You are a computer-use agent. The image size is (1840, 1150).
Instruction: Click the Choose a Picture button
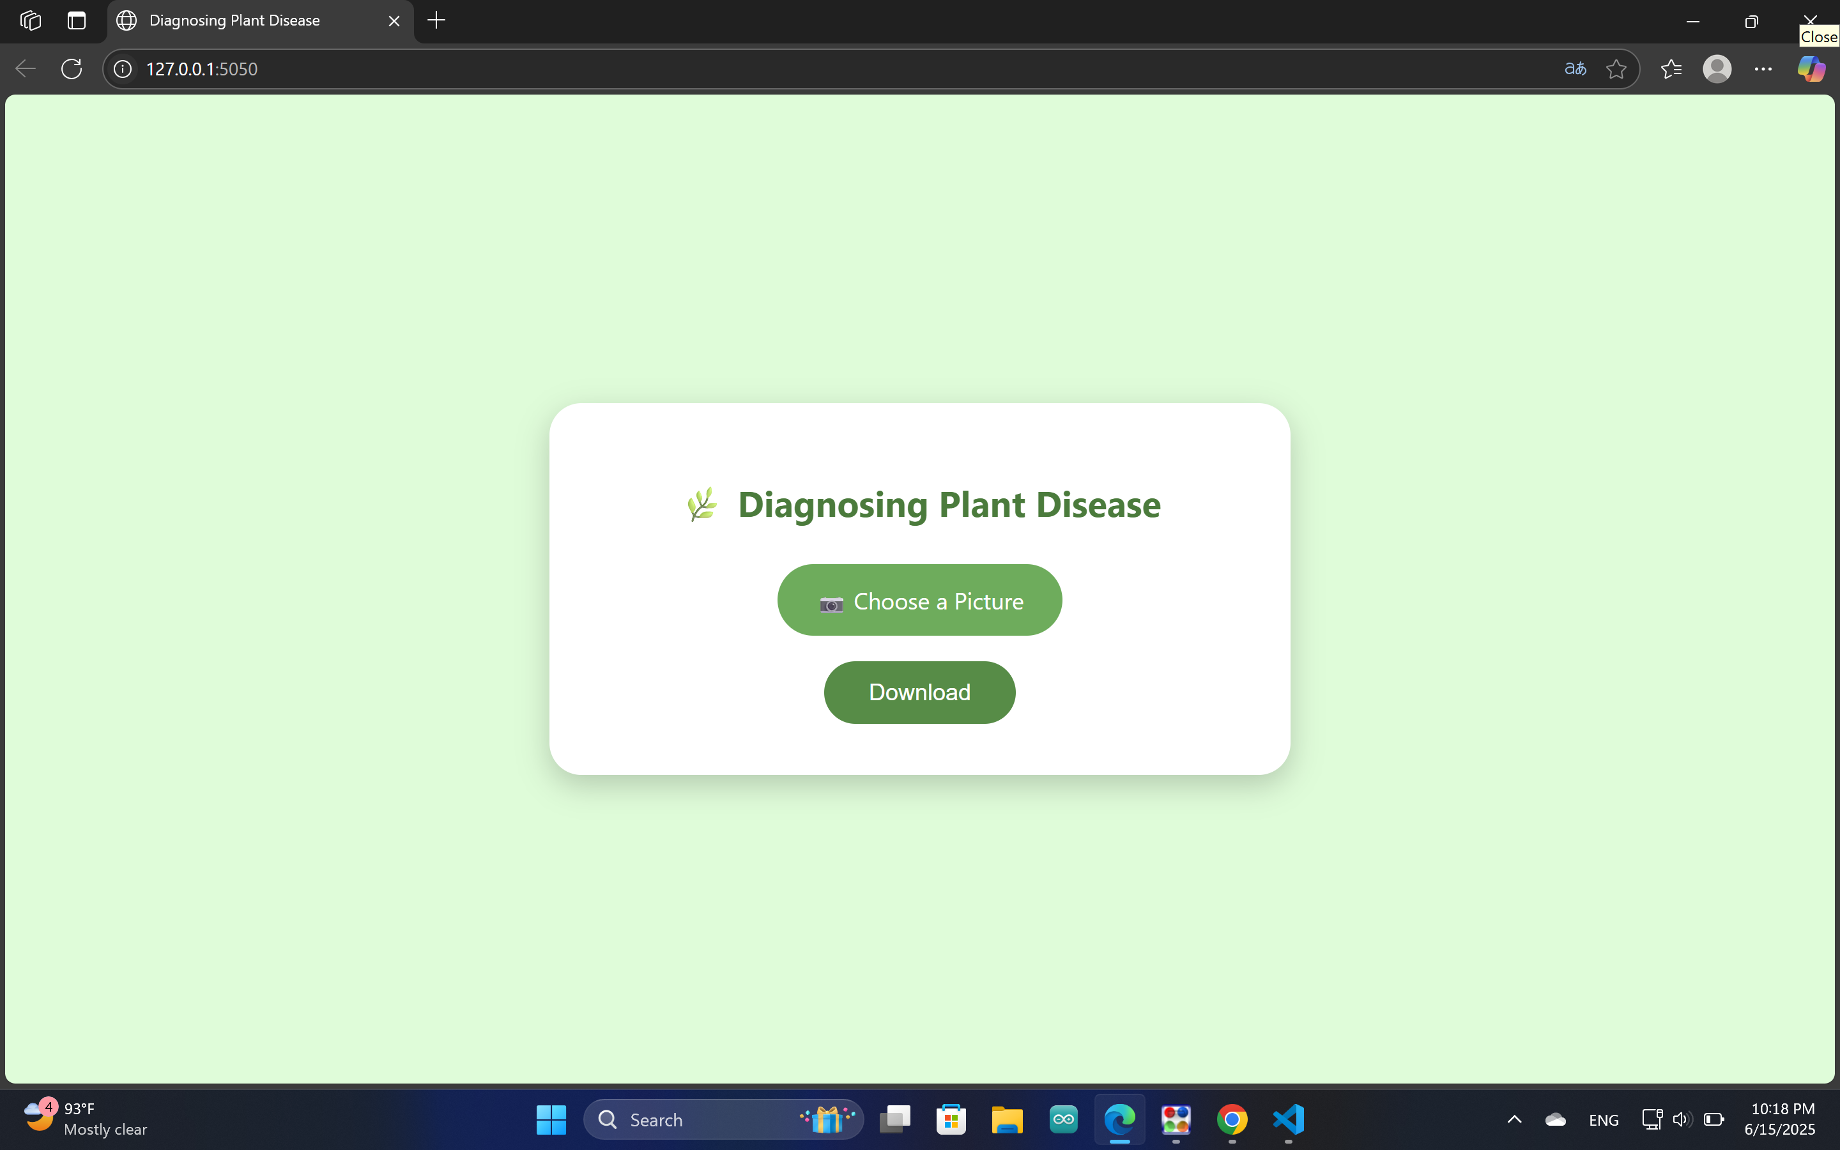click(919, 600)
